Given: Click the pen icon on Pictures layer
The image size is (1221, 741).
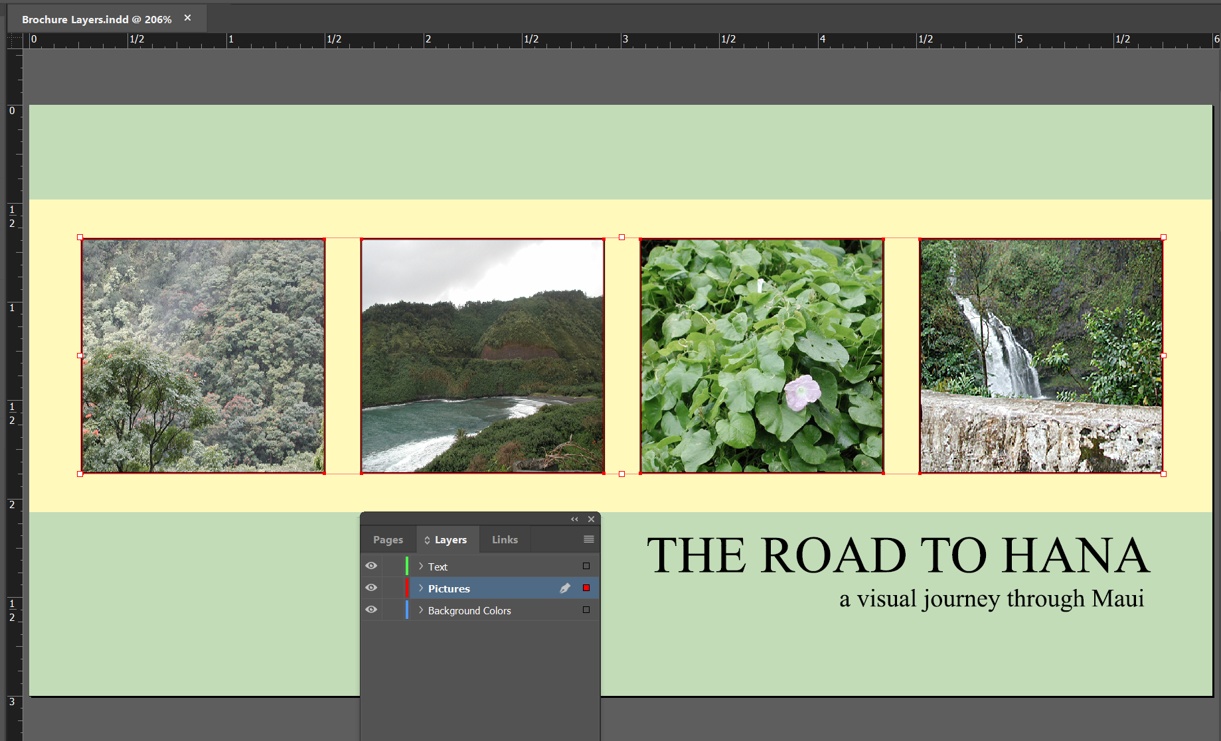Looking at the screenshot, I should point(565,588).
